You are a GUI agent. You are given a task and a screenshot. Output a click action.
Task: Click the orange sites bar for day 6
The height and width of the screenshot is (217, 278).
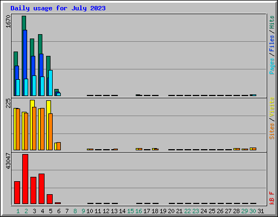pyautogui.click(x=59, y=146)
